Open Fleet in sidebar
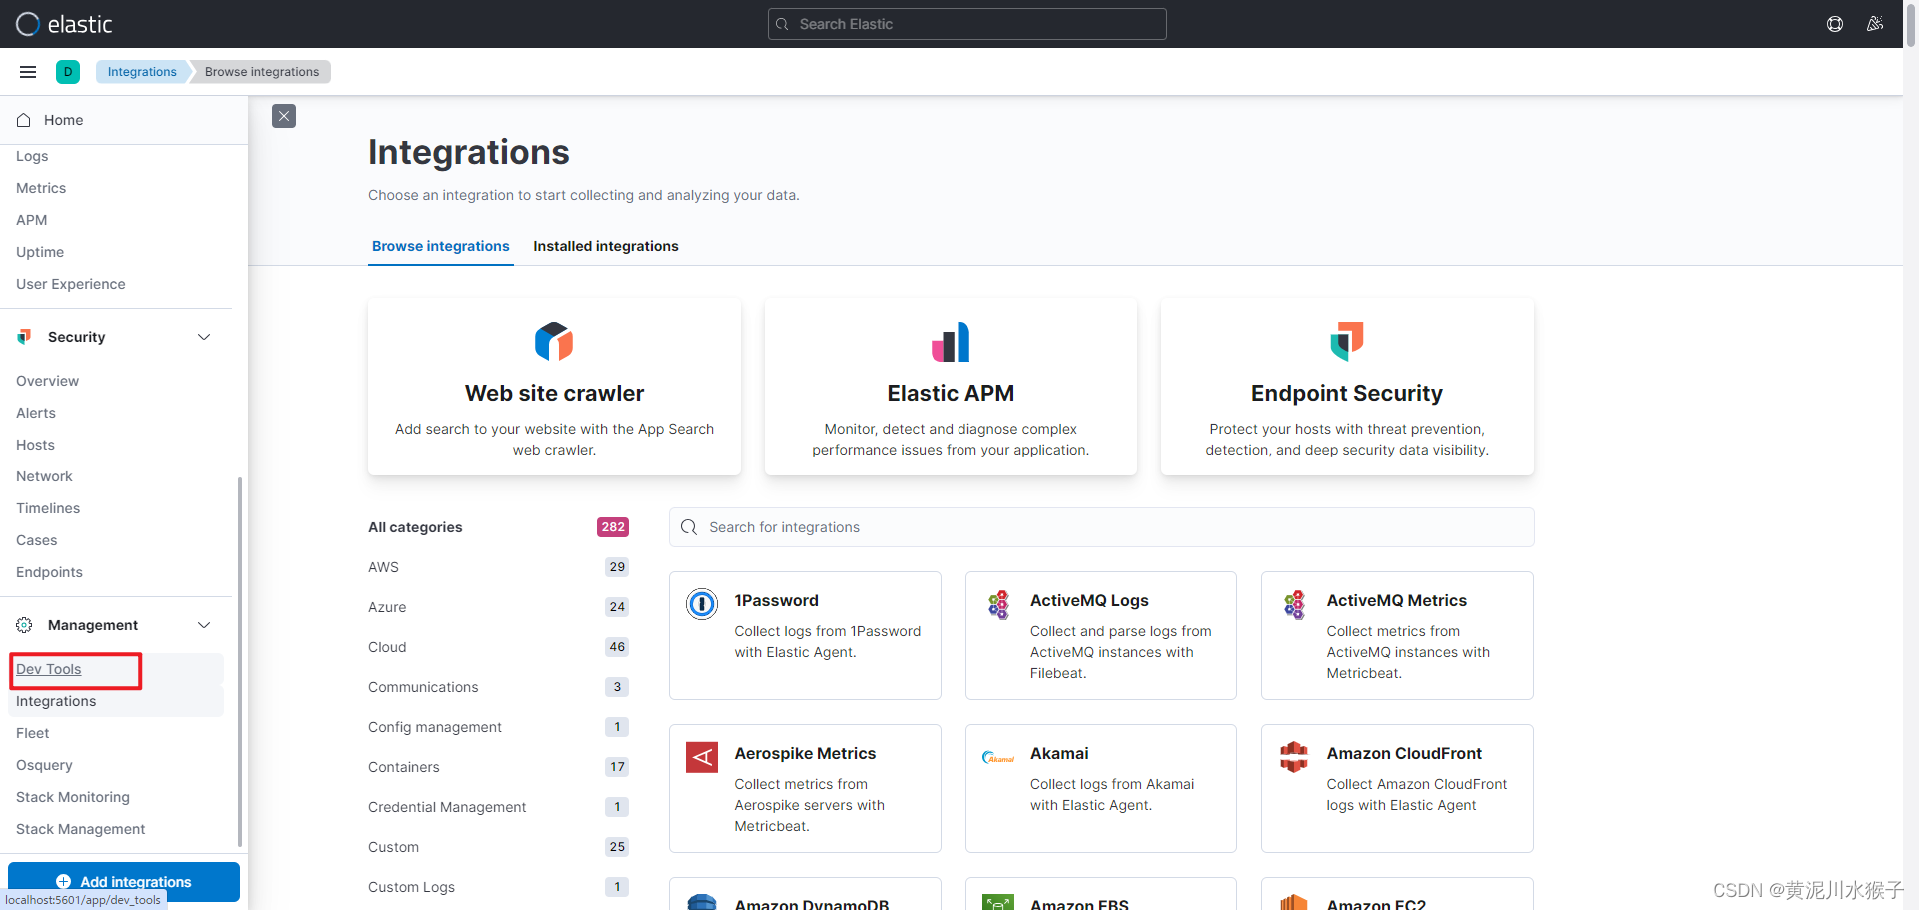This screenshot has height=910, width=1919. click(x=33, y=733)
